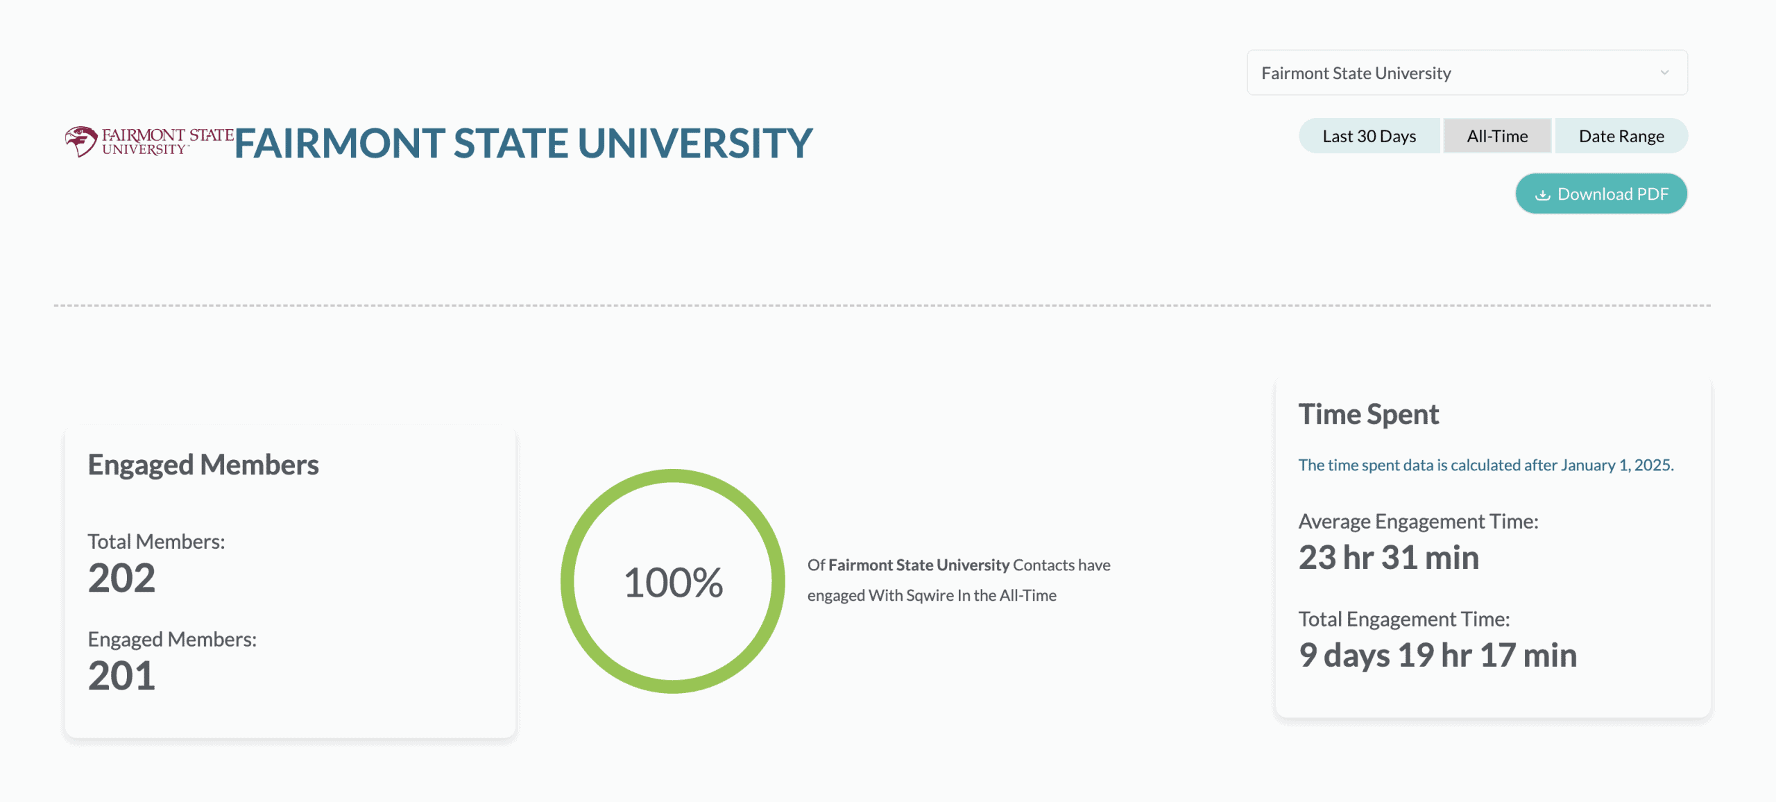Image resolution: width=1776 pixels, height=802 pixels.
Task: Click the 9 days 19 hr 17 min value
Action: tap(1437, 656)
